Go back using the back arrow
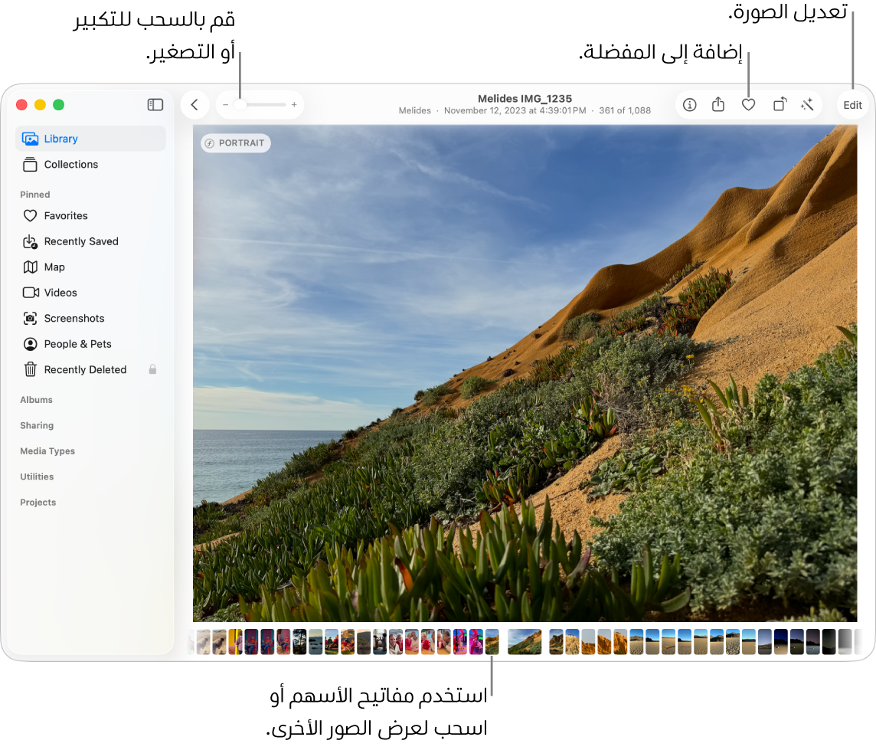Screen dimensions: 876x750 coord(194,105)
